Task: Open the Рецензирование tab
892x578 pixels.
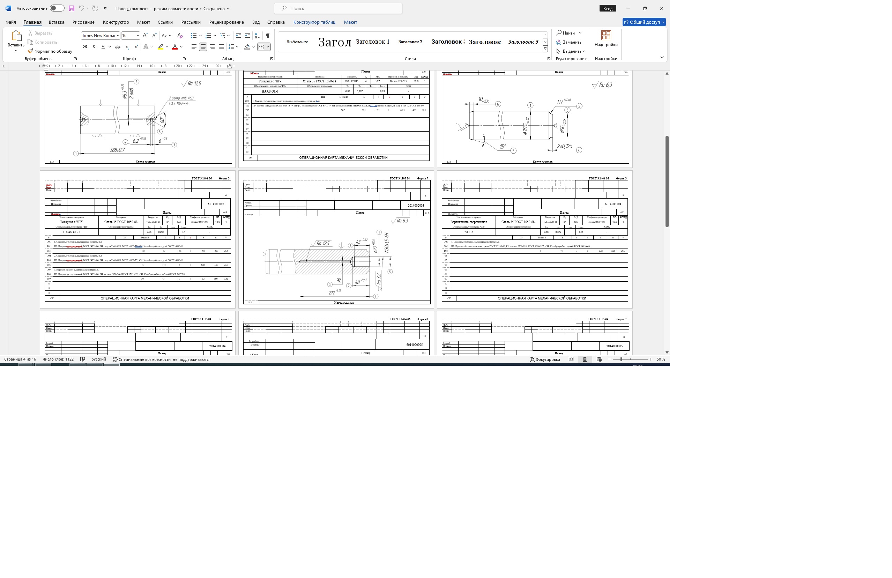Action: [226, 22]
